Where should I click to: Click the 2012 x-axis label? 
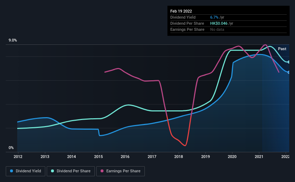pos(18,157)
